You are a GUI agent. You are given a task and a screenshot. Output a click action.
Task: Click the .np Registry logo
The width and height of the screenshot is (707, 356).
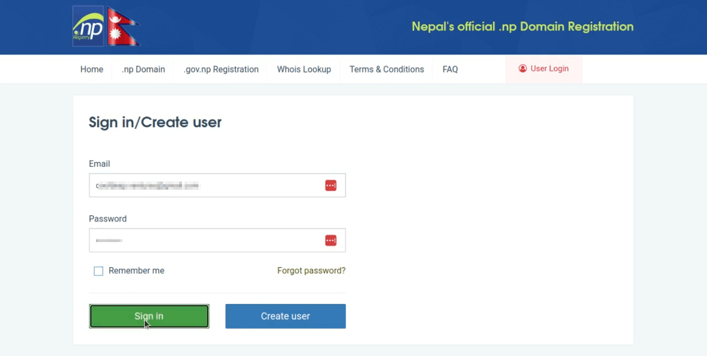pos(88,26)
